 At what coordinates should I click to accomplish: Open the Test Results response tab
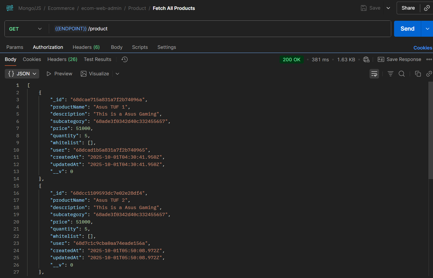[97, 59]
